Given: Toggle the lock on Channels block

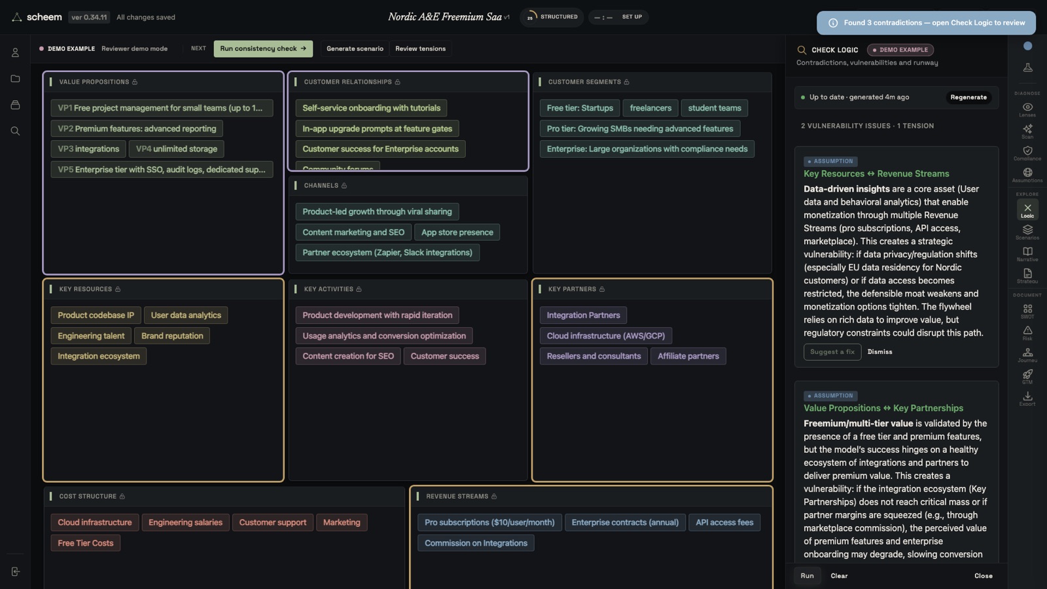Looking at the screenshot, I should 344,186.
